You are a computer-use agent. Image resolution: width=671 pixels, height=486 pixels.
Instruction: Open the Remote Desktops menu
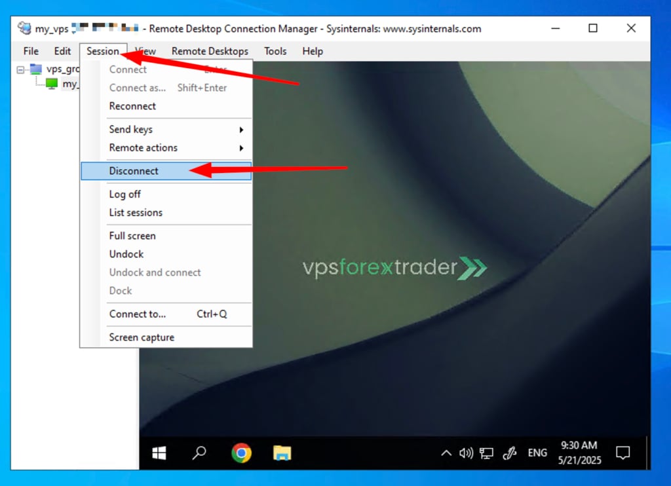210,51
